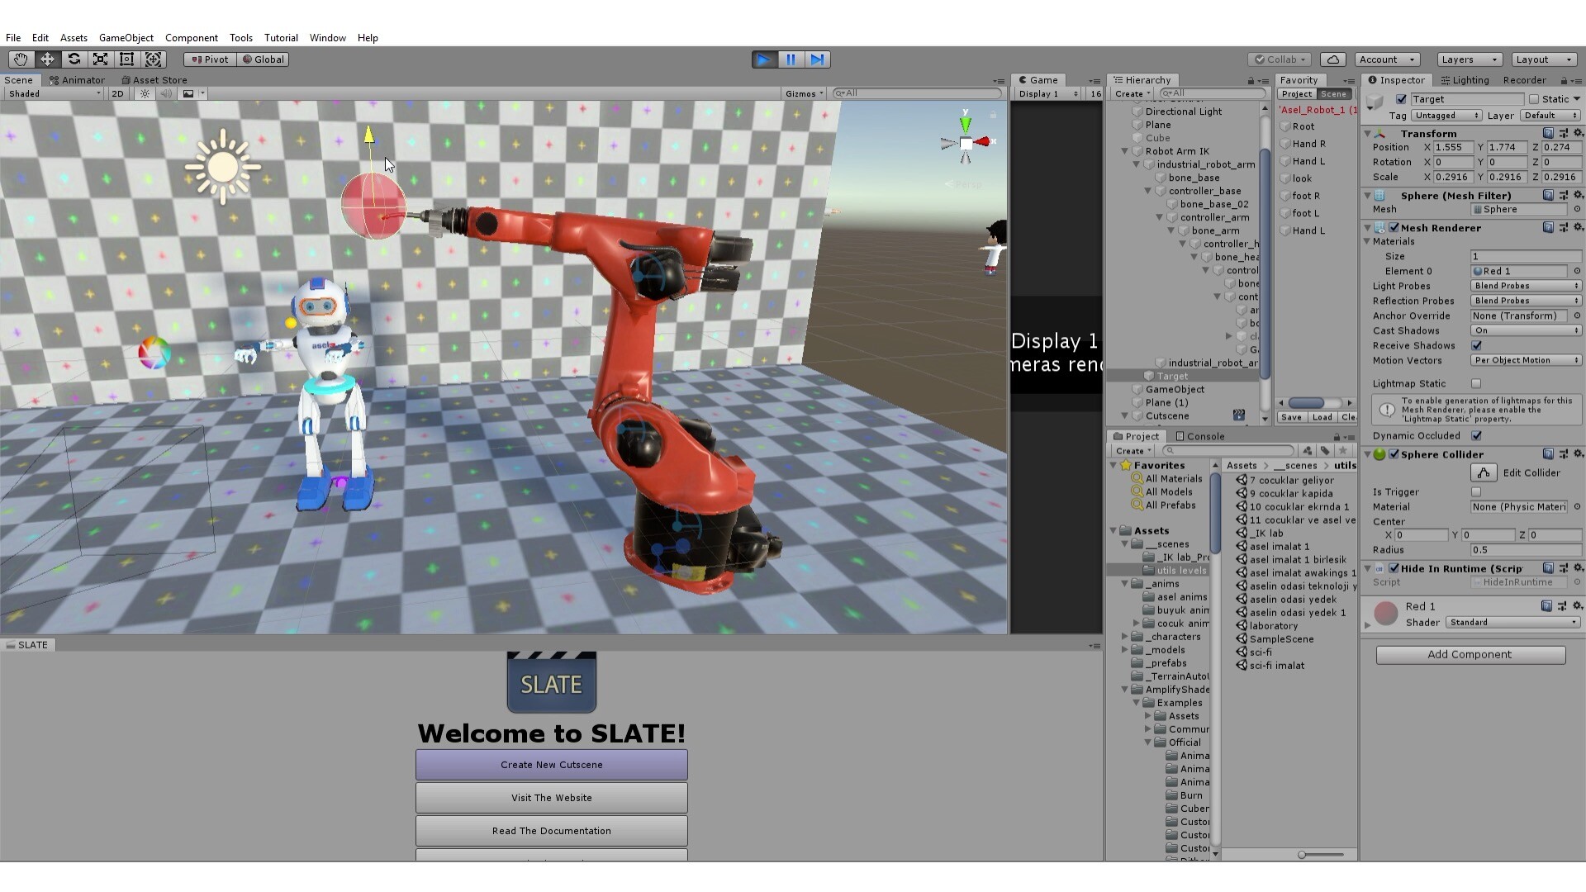Switch to the Asset Store tab

pos(154,80)
